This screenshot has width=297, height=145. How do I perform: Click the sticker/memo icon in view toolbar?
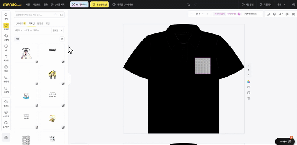pyautogui.click(x=268, y=14)
